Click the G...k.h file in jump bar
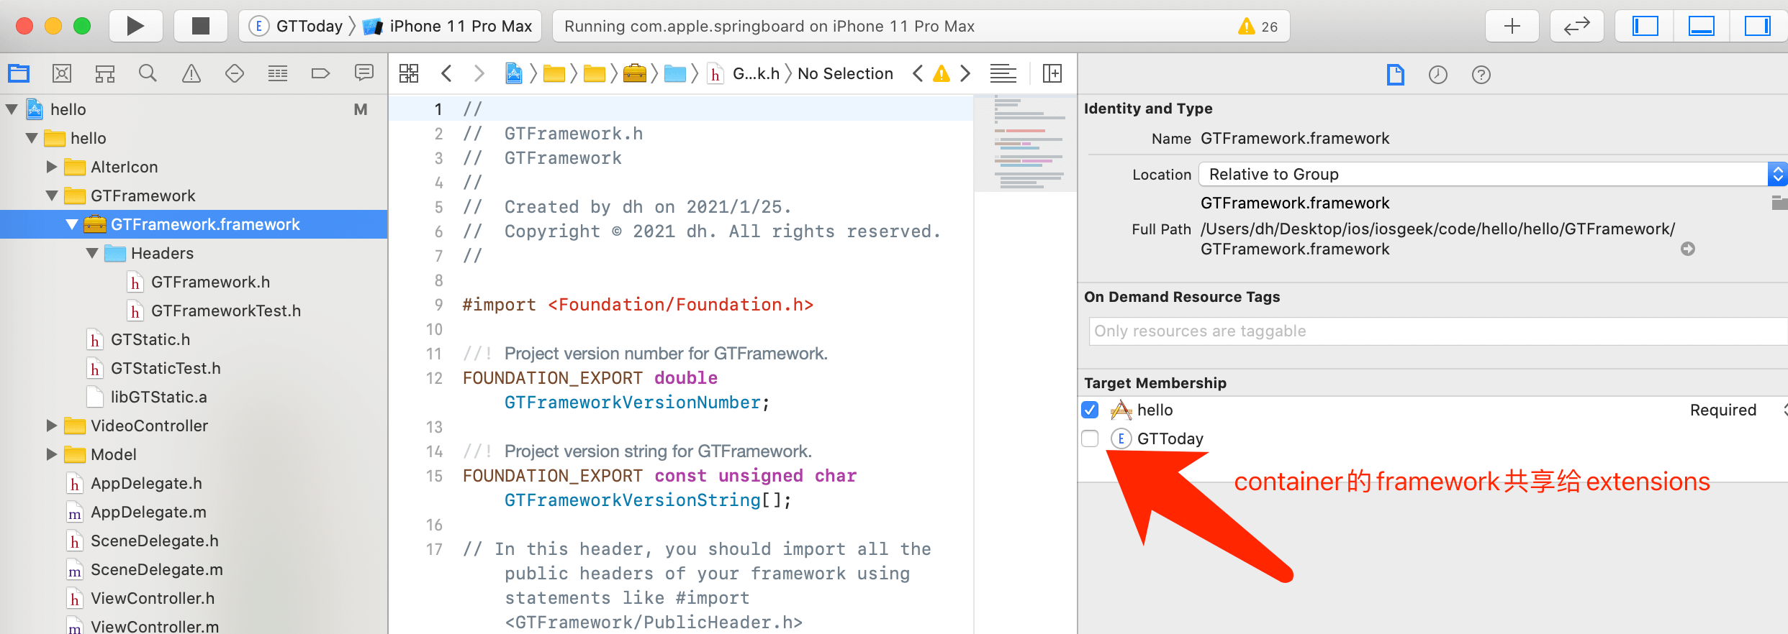Screen dimensions: 1788x634 [x=744, y=73]
